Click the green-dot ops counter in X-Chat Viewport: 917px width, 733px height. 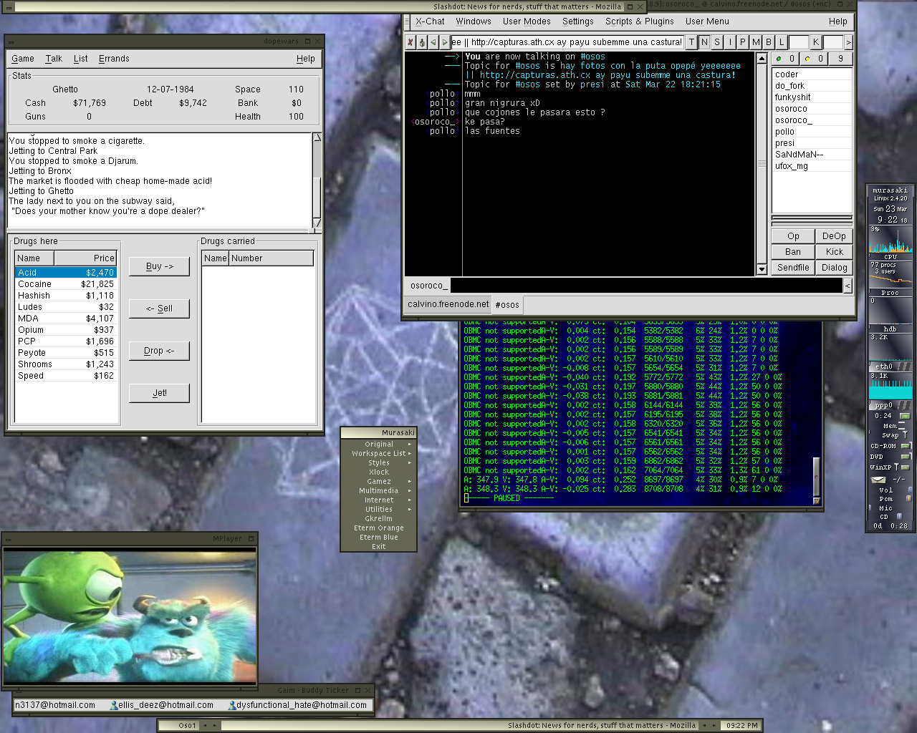(785, 59)
